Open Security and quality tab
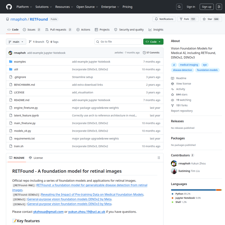 coord(129,30)
